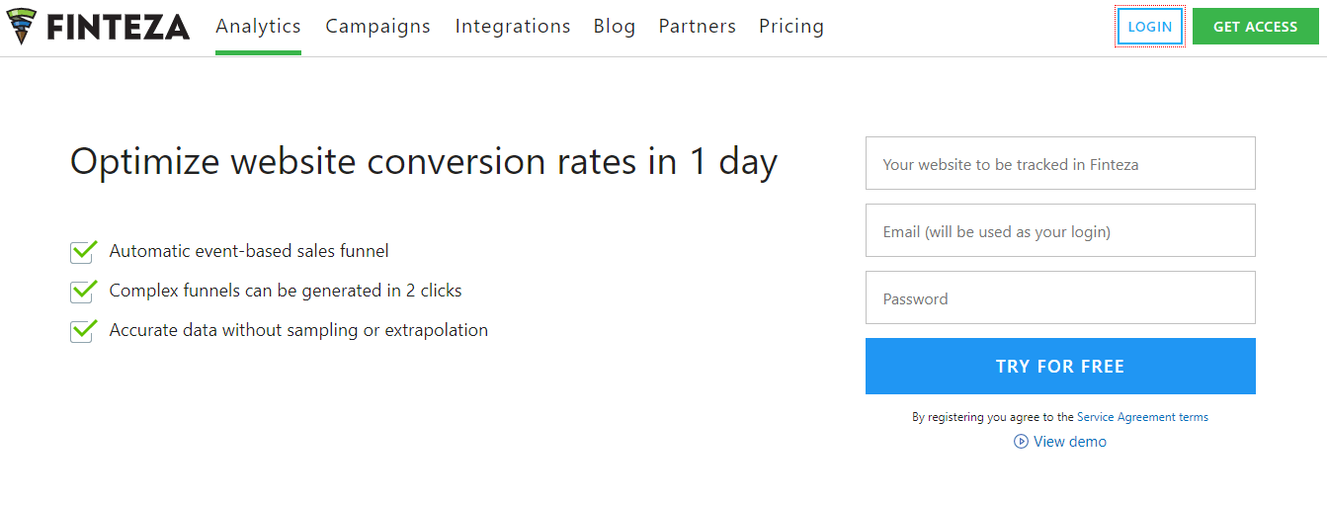Go to the Campaigns menu item

377,27
